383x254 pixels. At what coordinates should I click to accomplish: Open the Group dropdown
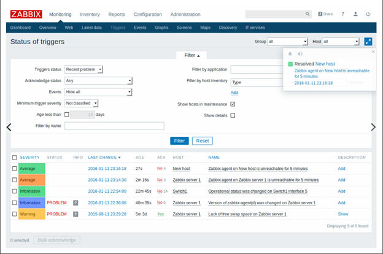[x=287, y=42]
